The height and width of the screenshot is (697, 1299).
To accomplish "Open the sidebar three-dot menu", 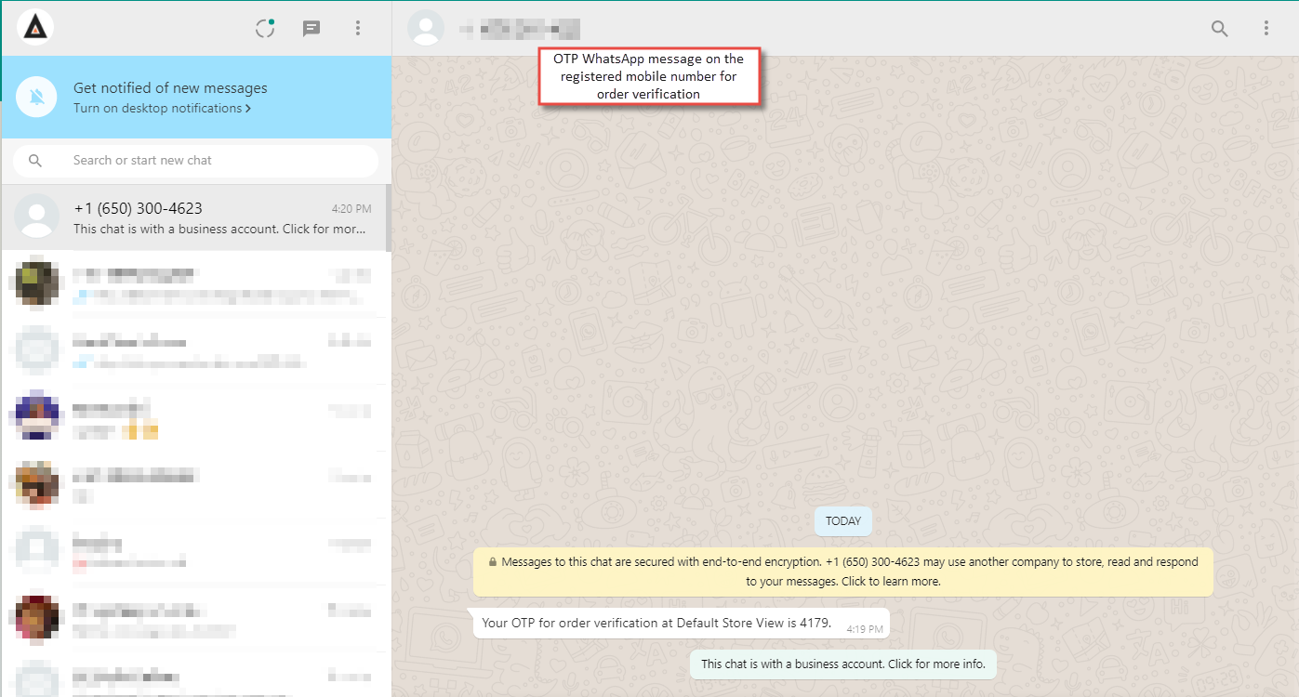I will coord(358,28).
